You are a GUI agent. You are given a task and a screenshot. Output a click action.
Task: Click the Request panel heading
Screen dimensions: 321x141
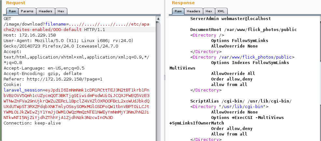click(16, 3)
